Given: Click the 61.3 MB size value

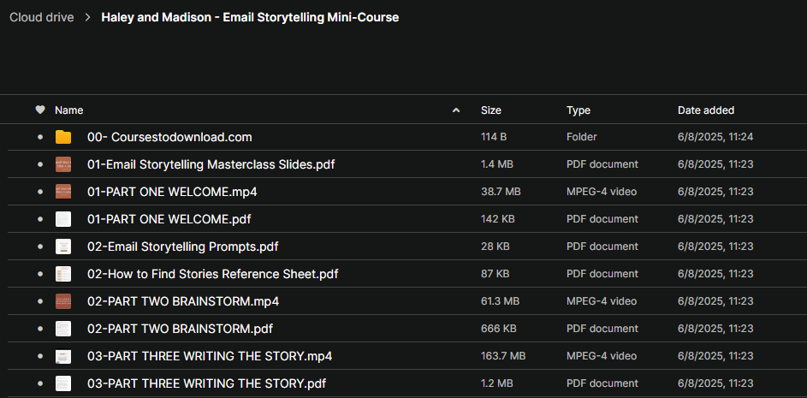Looking at the screenshot, I should [x=500, y=300].
